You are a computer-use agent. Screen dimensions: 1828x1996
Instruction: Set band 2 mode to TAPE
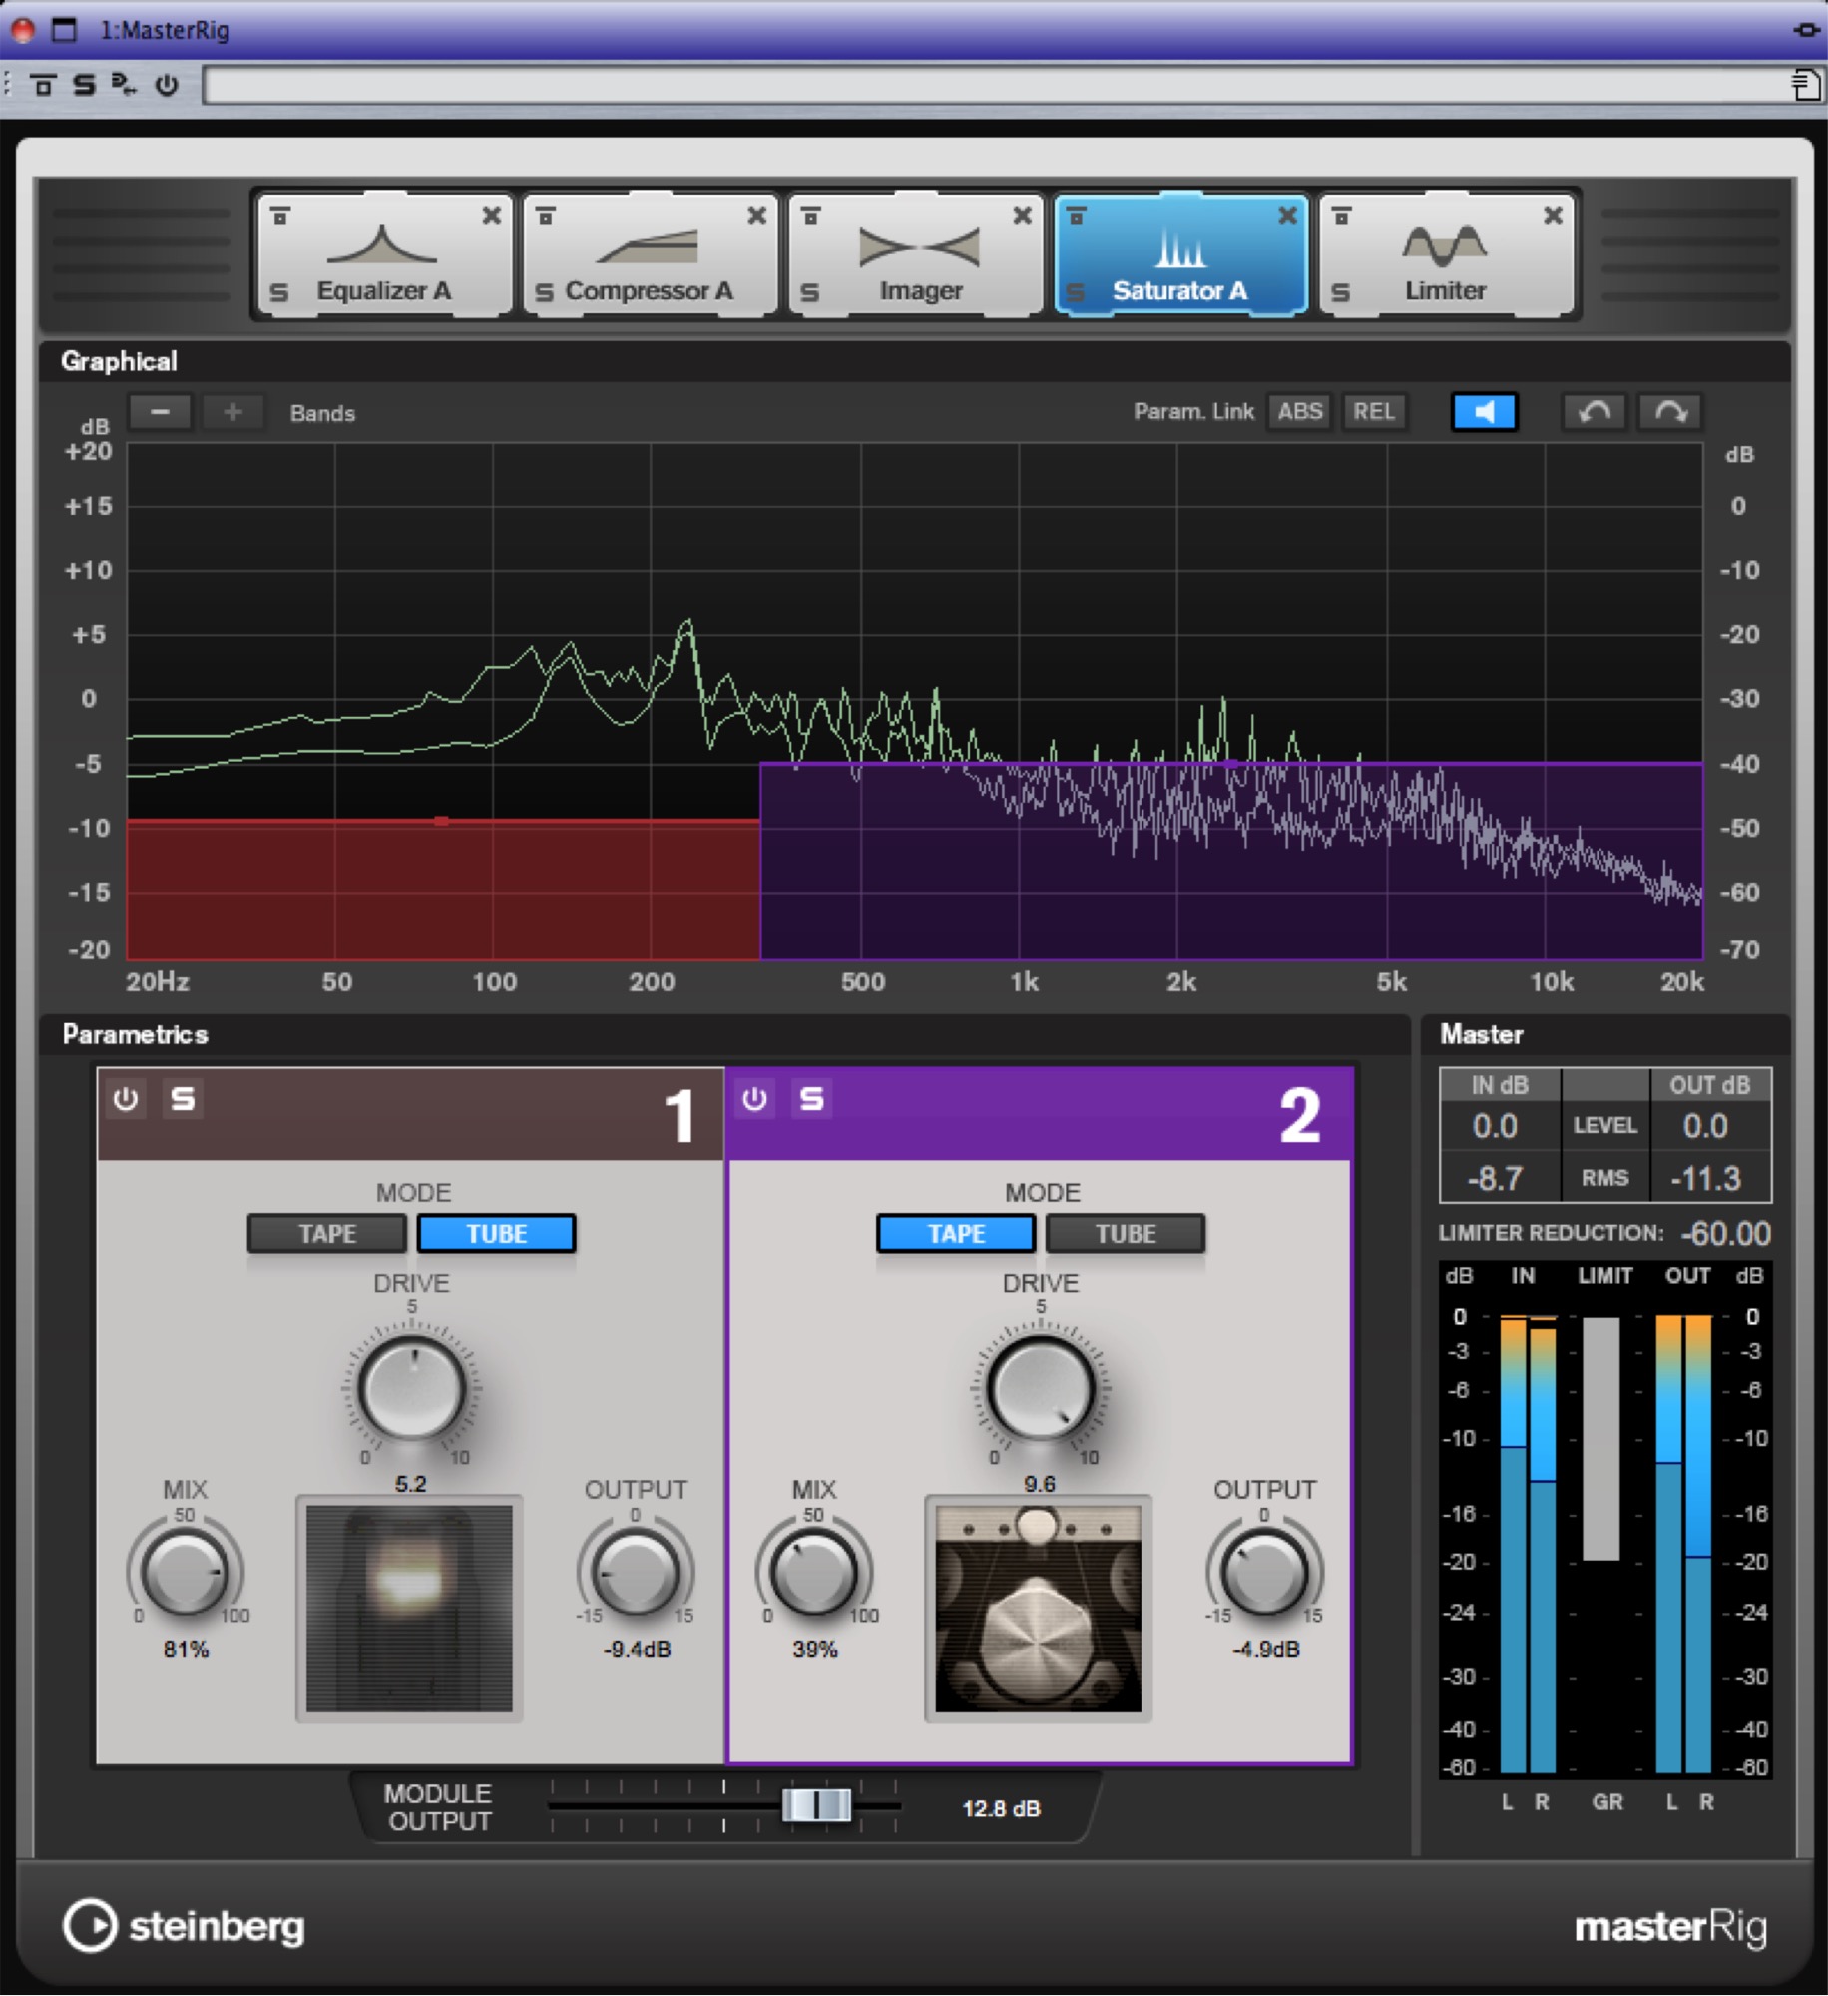[956, 1234]
